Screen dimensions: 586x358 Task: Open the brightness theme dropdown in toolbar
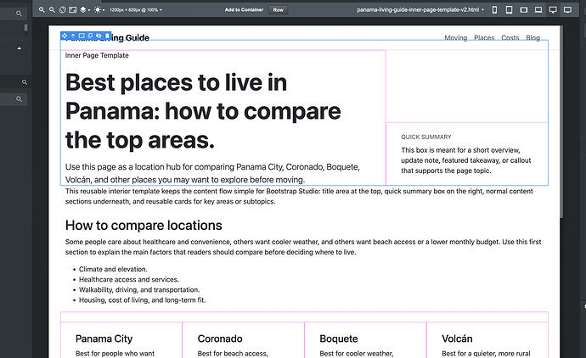click(x=99, y=9)
